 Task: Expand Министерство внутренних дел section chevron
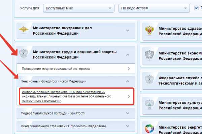pos(128,31)
